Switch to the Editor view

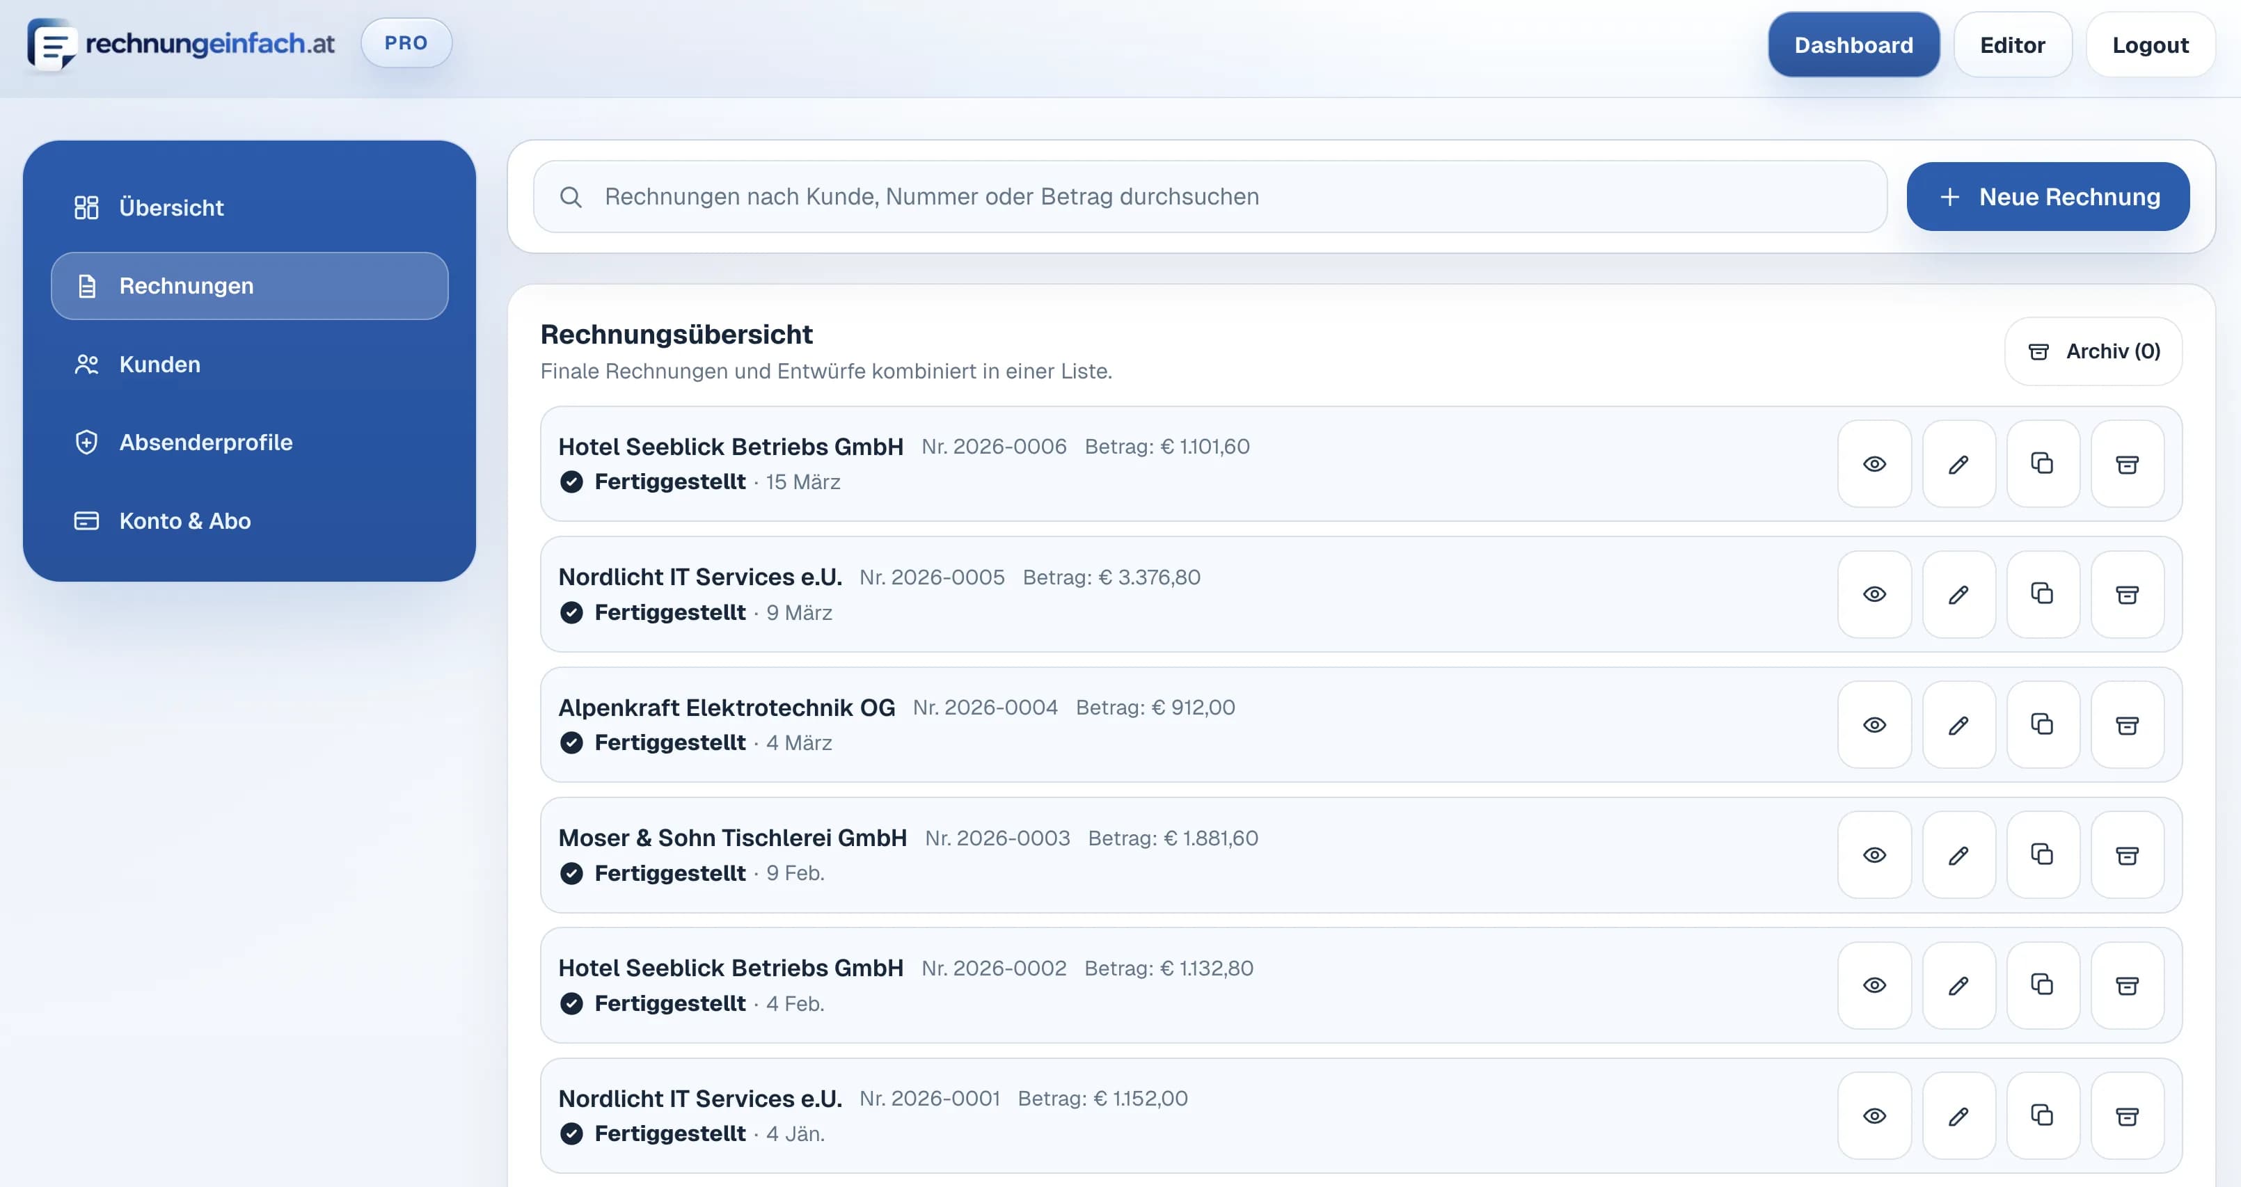coord(2012,45)
